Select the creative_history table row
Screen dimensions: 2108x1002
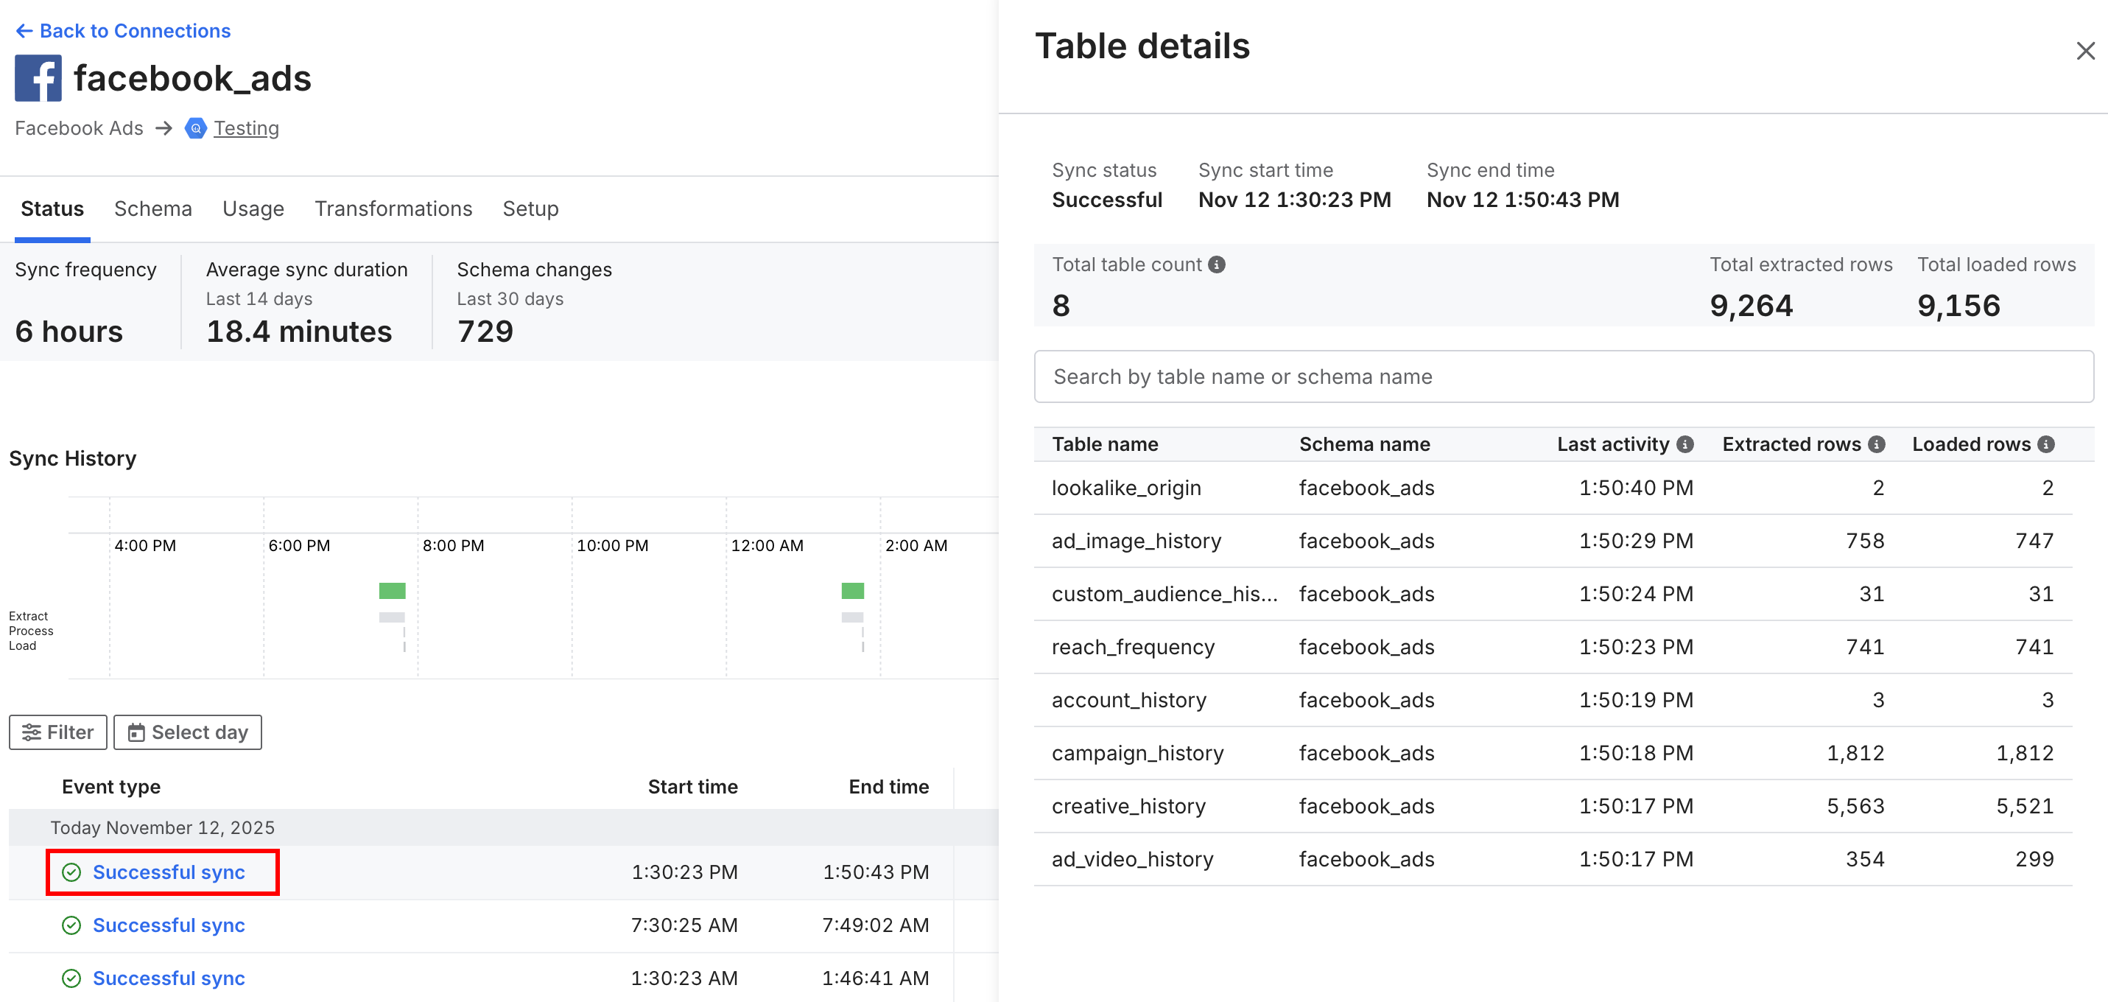pos(1128,805)
